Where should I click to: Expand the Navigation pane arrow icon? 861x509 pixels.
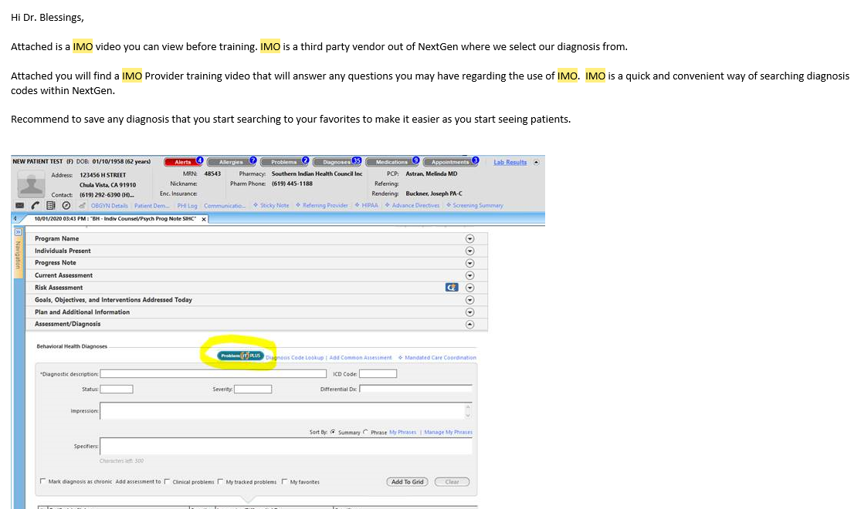[x=18, y=233]
